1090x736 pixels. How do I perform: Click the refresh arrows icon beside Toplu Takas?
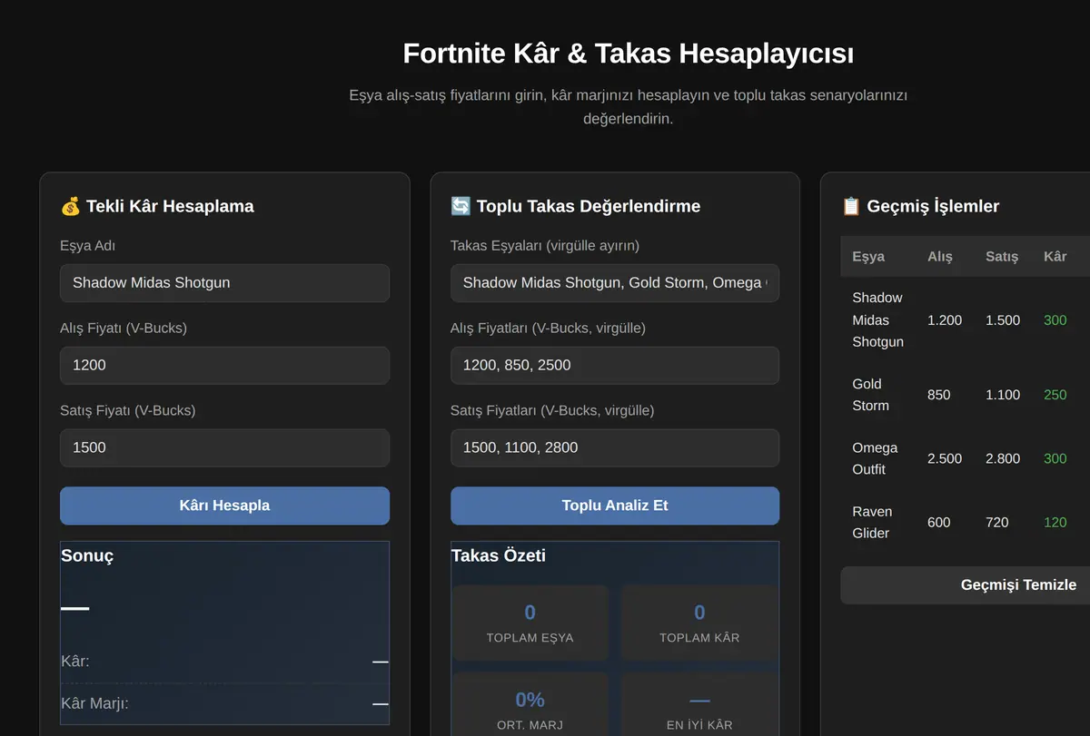point(461,206)
